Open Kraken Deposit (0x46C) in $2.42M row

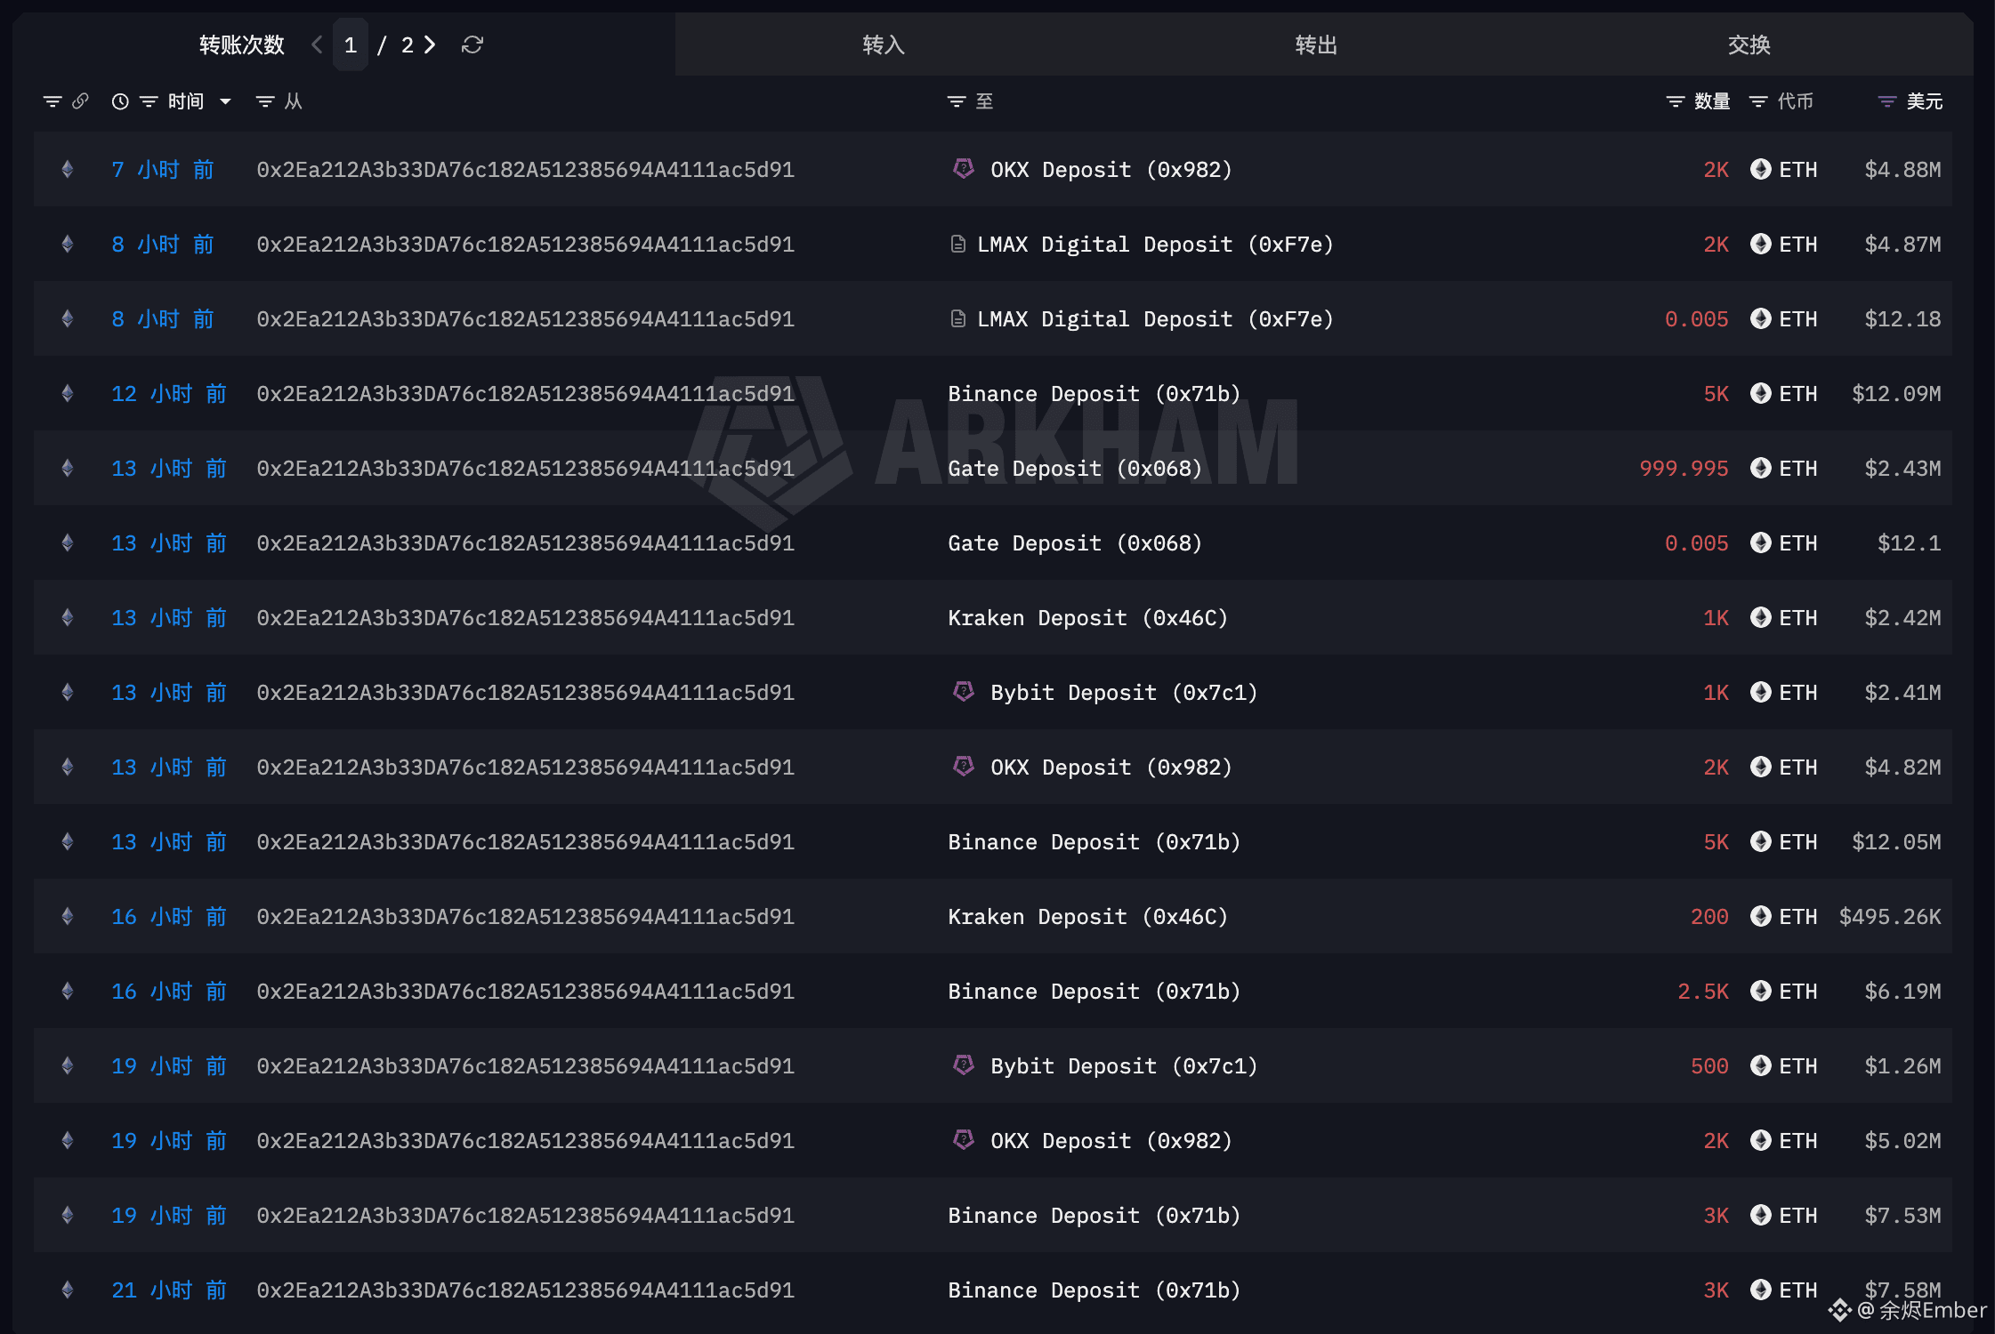point(1088,617)
